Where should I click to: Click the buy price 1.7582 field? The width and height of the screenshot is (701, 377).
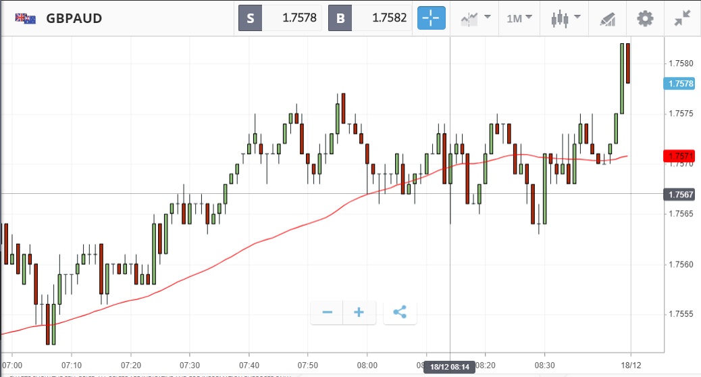(381, 18)
